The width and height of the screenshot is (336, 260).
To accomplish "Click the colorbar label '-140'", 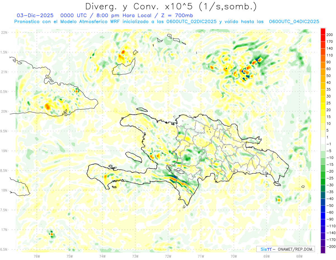I will pyautogui.click(x=331, y=233).
